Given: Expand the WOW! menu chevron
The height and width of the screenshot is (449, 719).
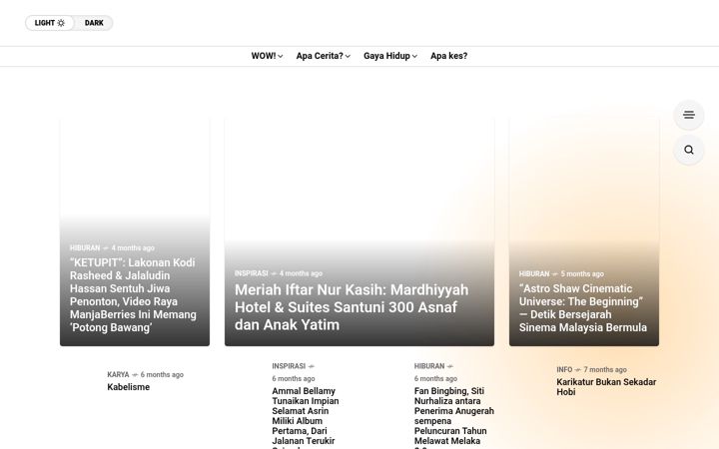Looking at the screenshot, I should point(281,56).
